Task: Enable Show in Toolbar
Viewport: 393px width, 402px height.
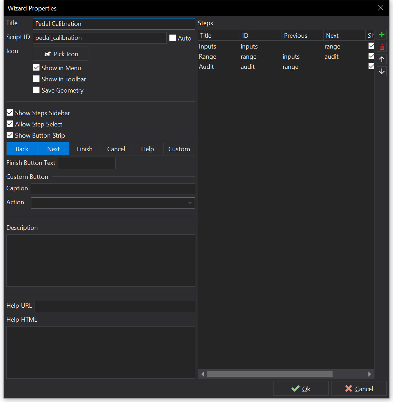Action: coord(36,79)
